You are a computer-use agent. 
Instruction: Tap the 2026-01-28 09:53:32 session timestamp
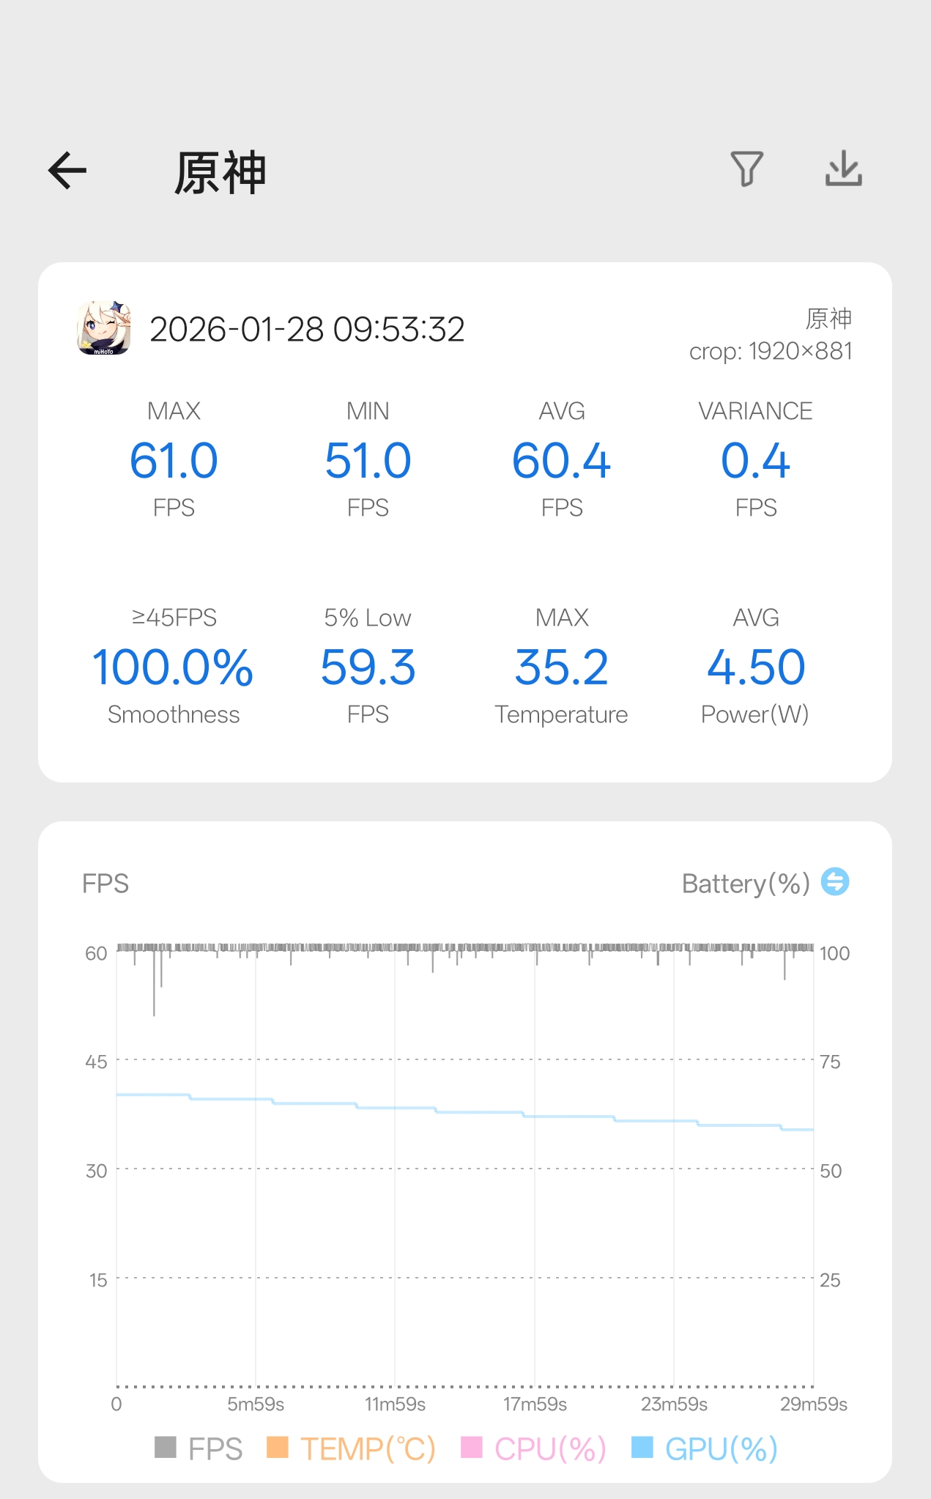[307, 330]
